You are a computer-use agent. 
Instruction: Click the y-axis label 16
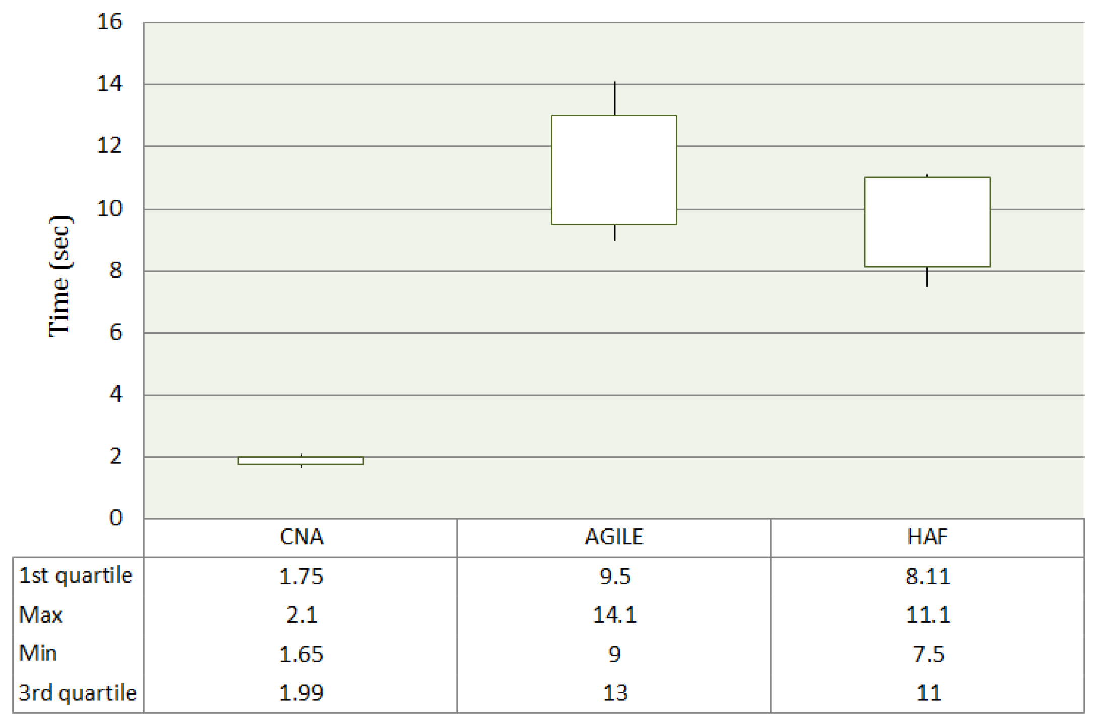(x=109, y=22)
